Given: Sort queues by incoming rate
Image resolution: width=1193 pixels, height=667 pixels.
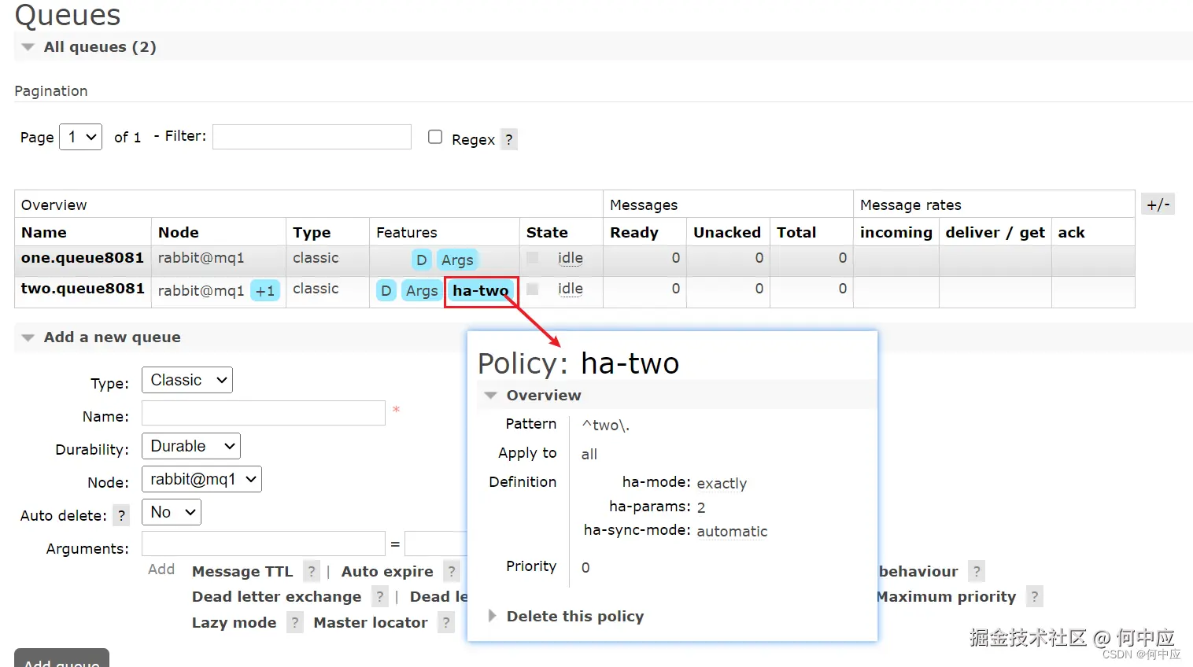Looking at the screenshot, I should click(x=896, y=232).
